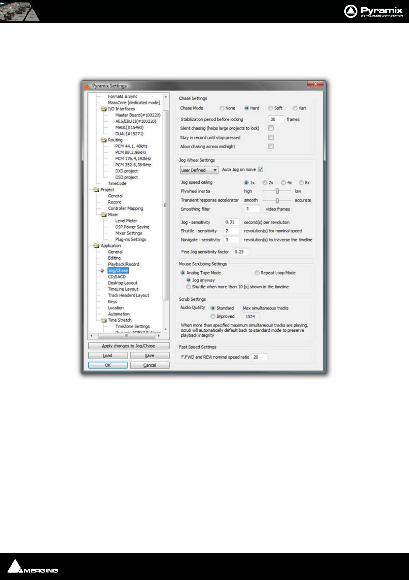Click the Time Stretch folder icon
This screenshot has width=409, height=580.
[103, 320]
